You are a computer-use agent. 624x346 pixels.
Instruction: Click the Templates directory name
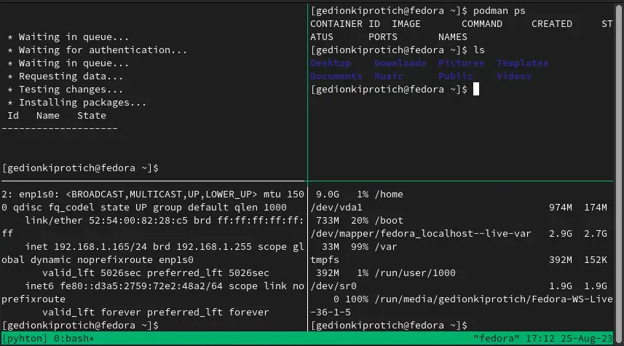click(x=522, y=63)
